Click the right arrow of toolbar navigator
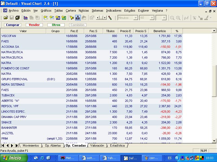 (x=105, y=18)
